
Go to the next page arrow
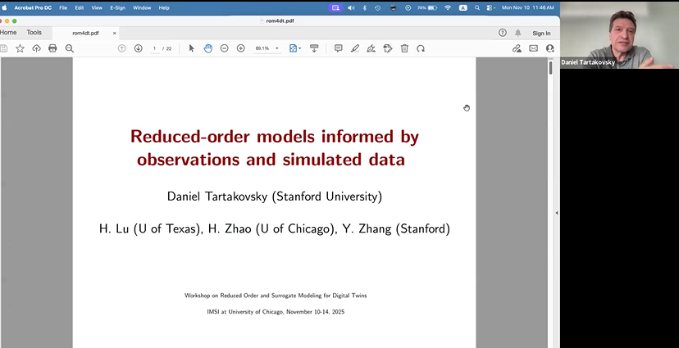138,48
